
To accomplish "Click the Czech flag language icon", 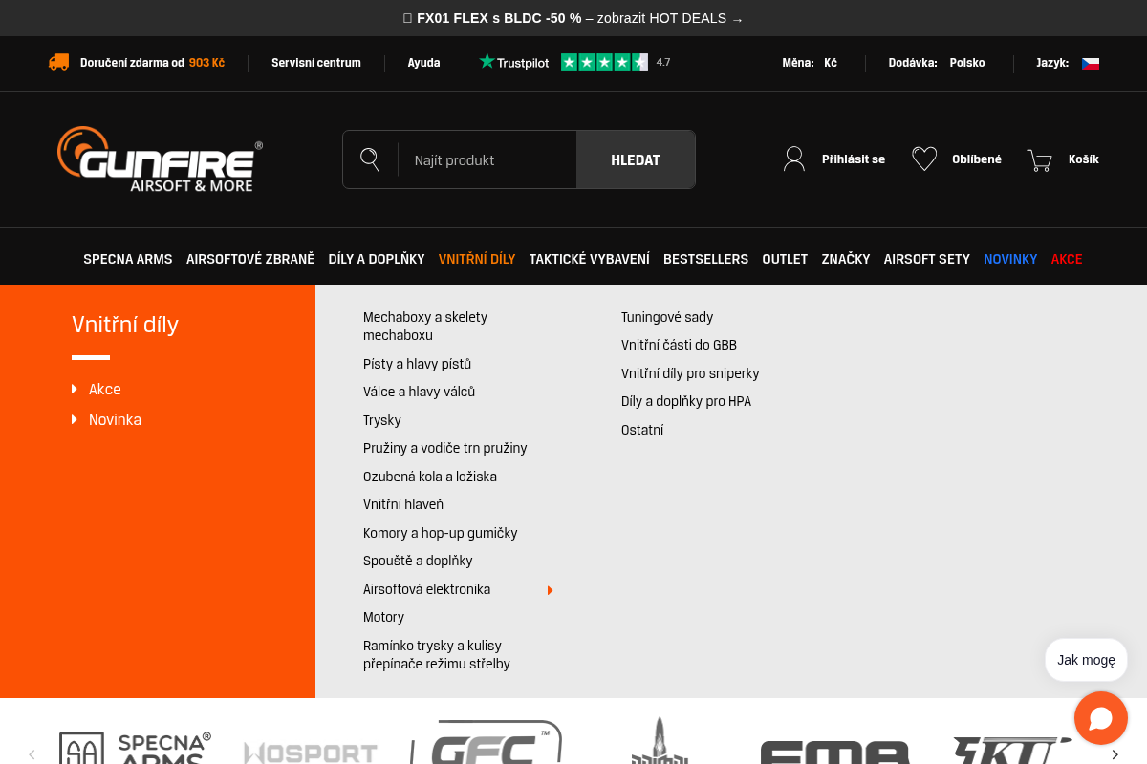I will click(1091, 63).
